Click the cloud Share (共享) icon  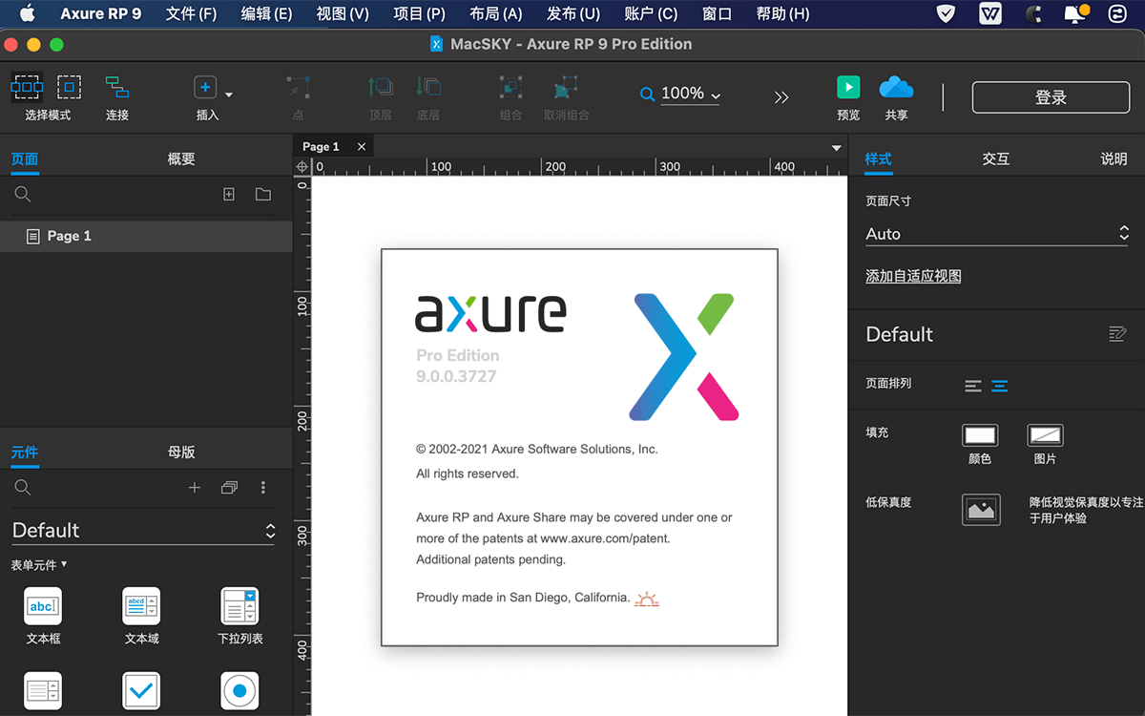[896, 87]
